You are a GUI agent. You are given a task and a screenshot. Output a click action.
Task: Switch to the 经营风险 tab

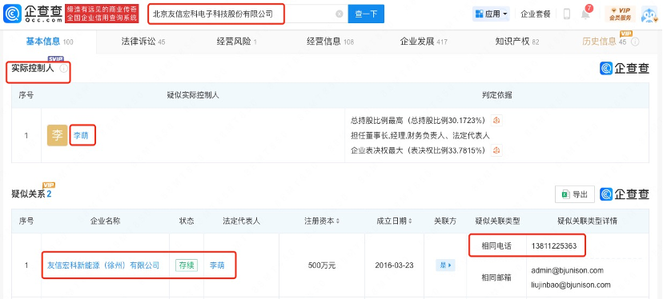tap(237, 42)
